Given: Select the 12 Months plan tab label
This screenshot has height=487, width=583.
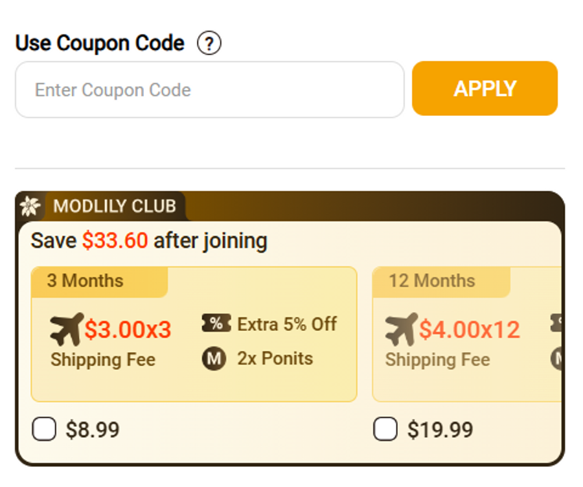Looking at the screenshot, I should 431,281.
